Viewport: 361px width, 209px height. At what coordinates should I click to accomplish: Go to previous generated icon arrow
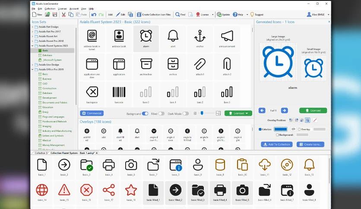coord(262,111)
